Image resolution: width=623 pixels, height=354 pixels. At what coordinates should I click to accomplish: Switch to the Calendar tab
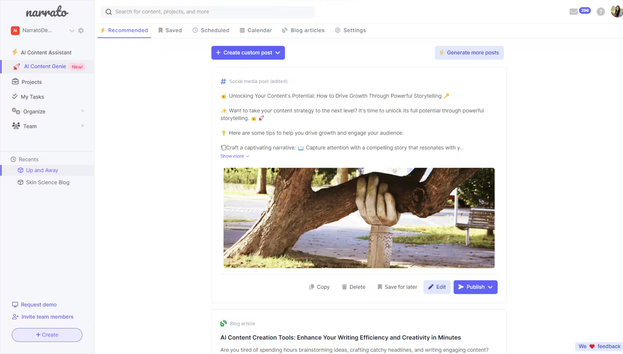point(255,30)
